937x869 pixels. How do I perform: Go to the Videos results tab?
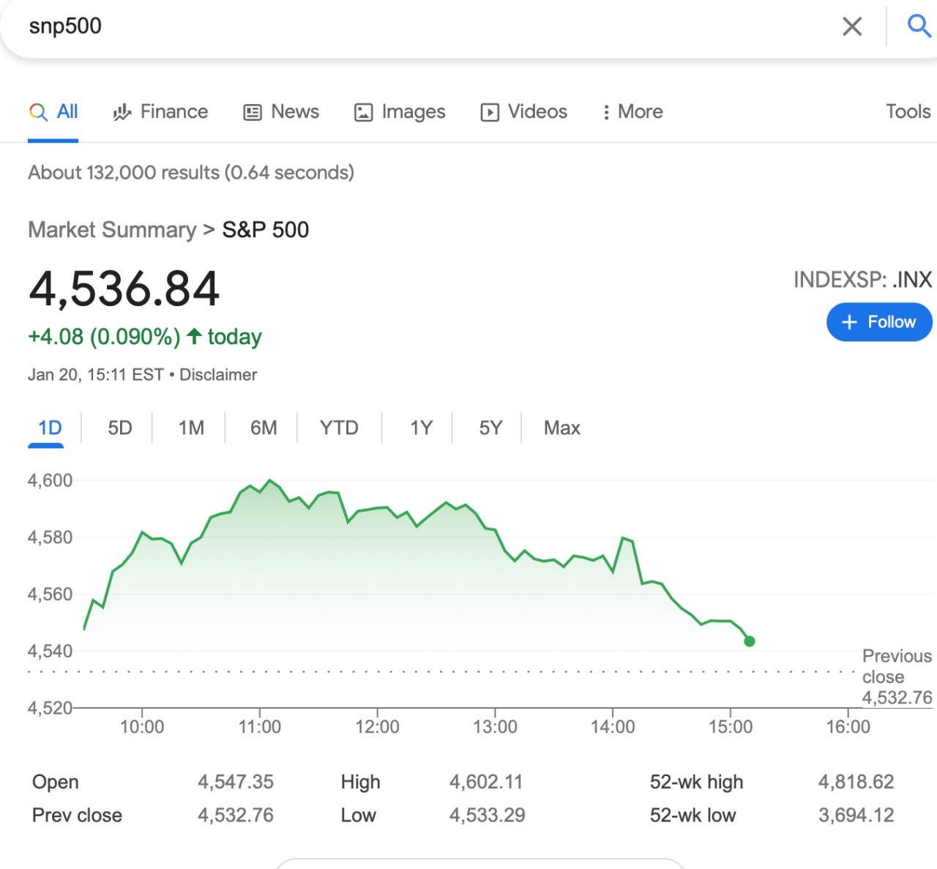pyautogui.click(x=523, y=112)
